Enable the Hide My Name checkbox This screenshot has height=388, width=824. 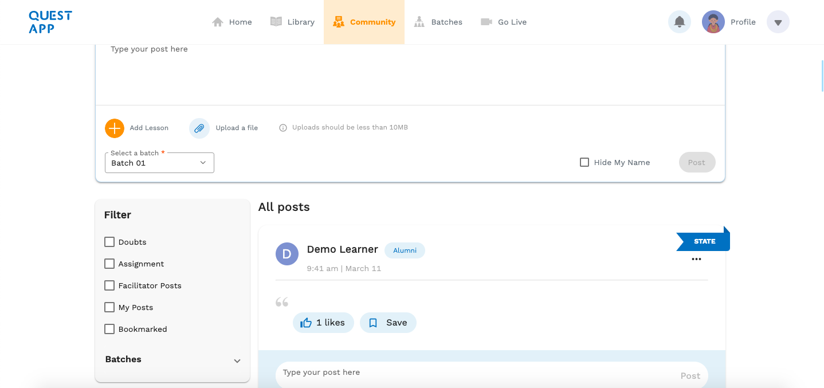pos(584,162)
